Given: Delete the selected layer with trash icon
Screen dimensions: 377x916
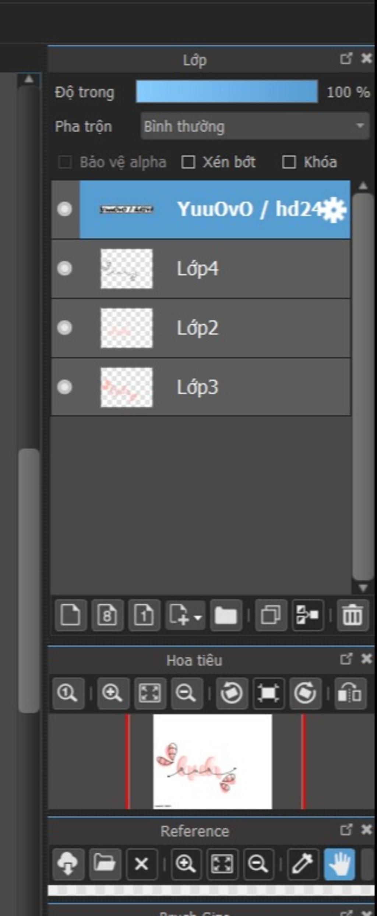Looking at the screenshot, I should click(x=352, y=615).
